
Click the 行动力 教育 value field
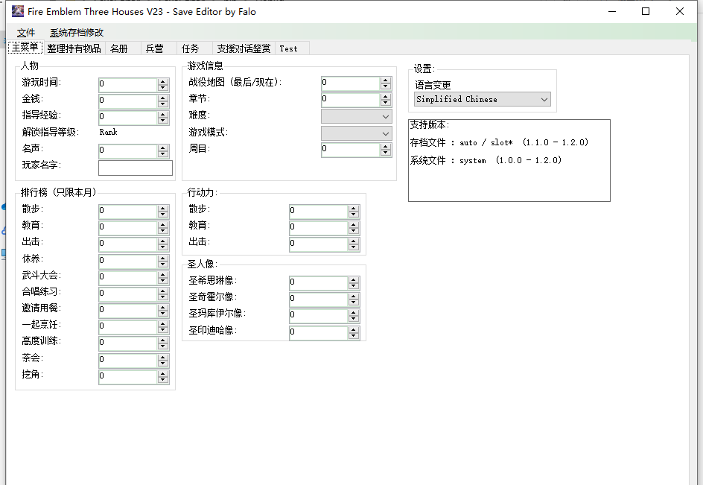318,229
